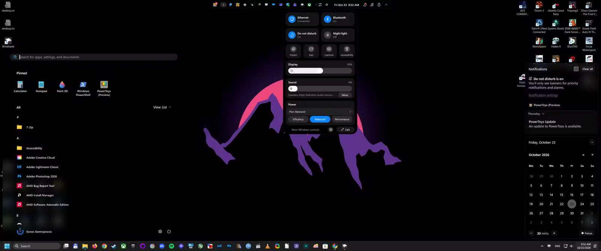This screenshot has height=251, width=601.
Task: Toggle Ethernet connection tile
Action: pyautogui.click(x=302, y=19)
